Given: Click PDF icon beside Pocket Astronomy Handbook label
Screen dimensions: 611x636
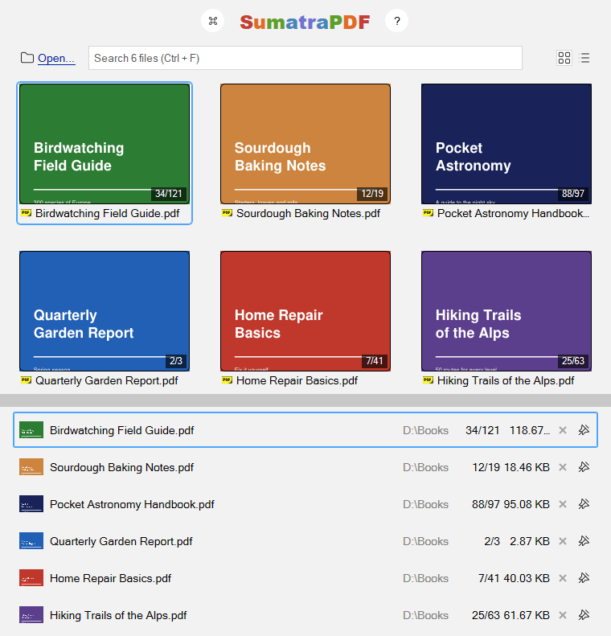Looking at the screenshot, I should (x=429, y=213).
